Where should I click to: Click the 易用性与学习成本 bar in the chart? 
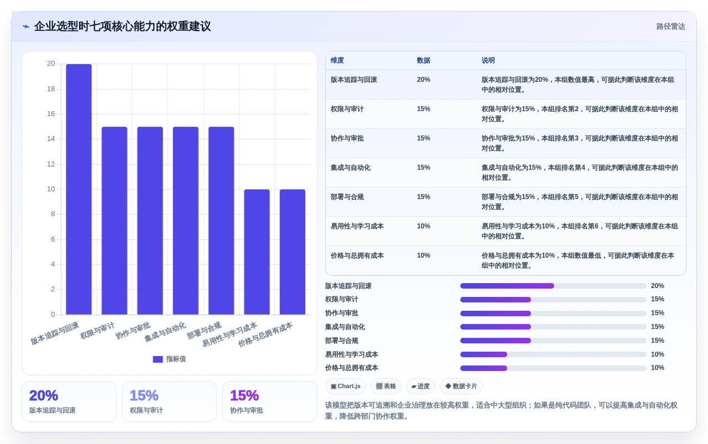click(x=257, y=252)
